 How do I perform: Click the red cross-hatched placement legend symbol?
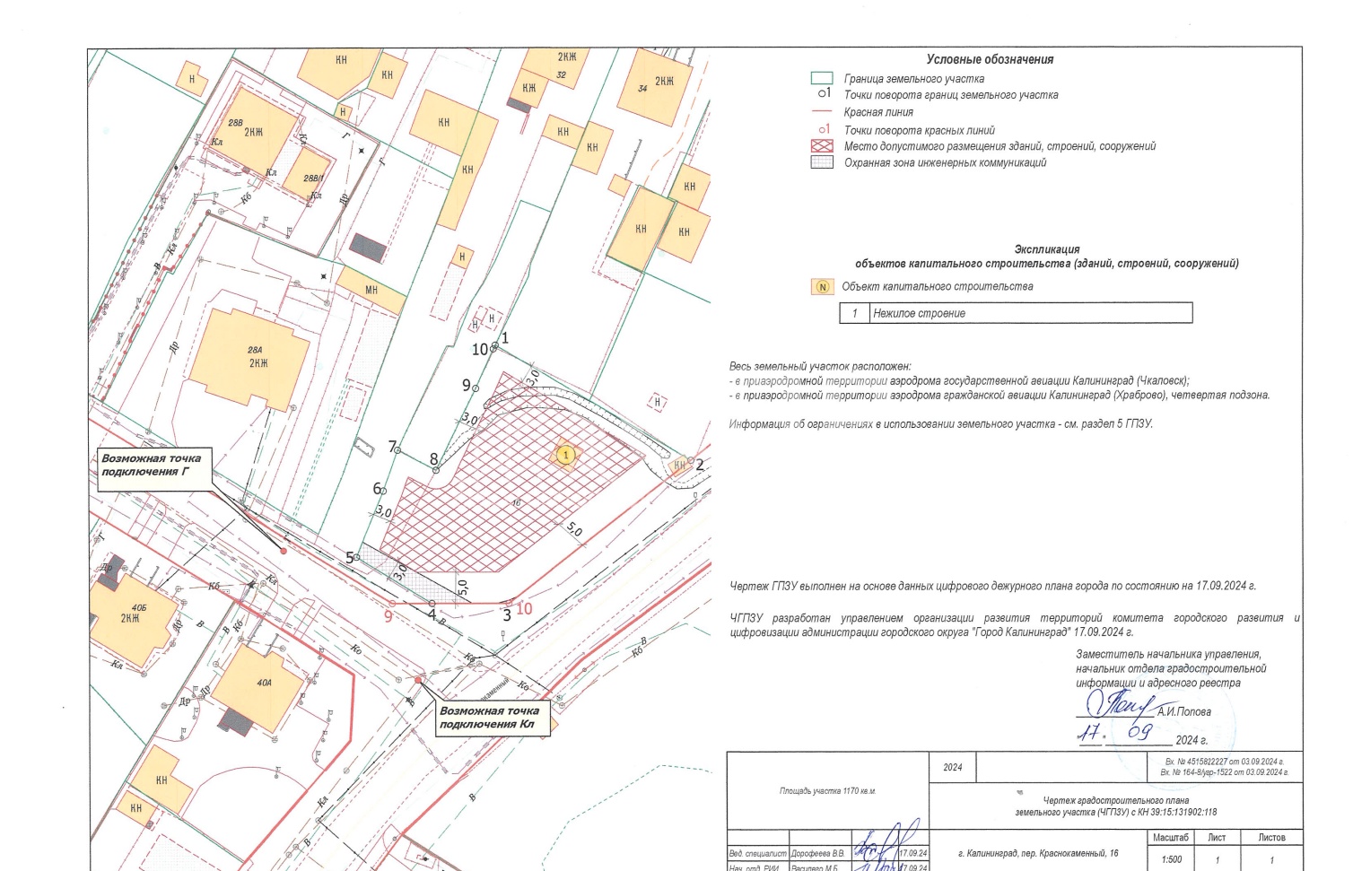click(822, 146)
